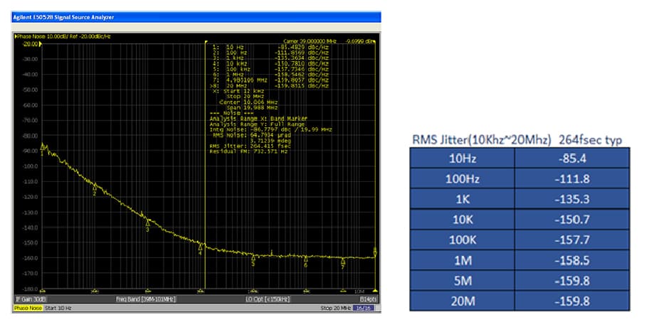Image resolution: width=654 pixels, height=327 pixels.
Task: Click the 10K table cell
Action: 462,220
